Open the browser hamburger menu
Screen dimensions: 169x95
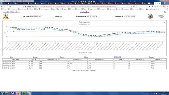[x=167, y=6]
